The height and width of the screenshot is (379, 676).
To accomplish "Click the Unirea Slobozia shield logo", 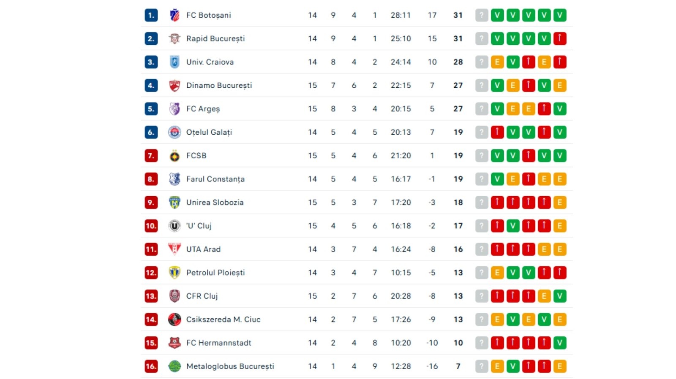I will [174, 203].
